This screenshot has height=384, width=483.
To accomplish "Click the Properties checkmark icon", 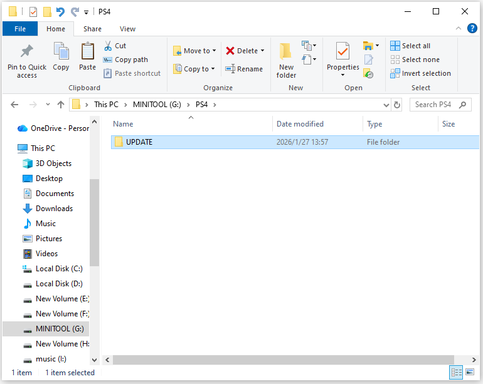I will pyautogui.click(x=342, y=51).
